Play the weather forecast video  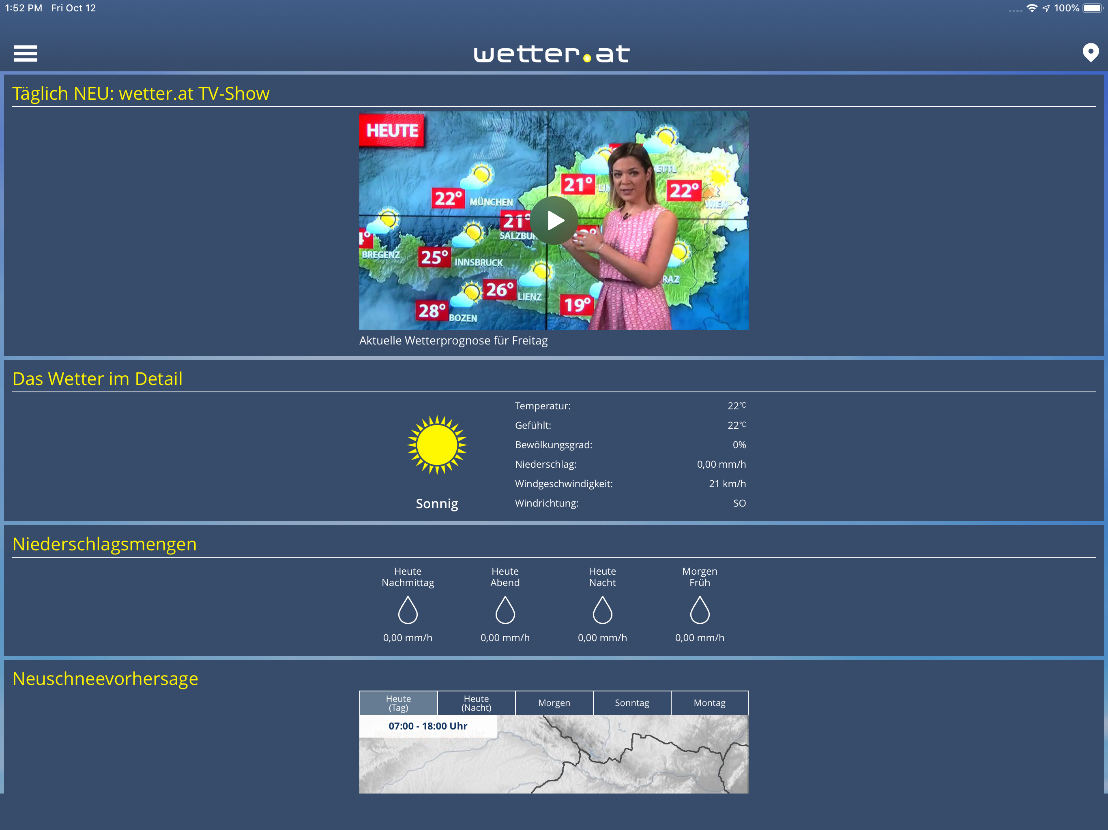[554, 220]
